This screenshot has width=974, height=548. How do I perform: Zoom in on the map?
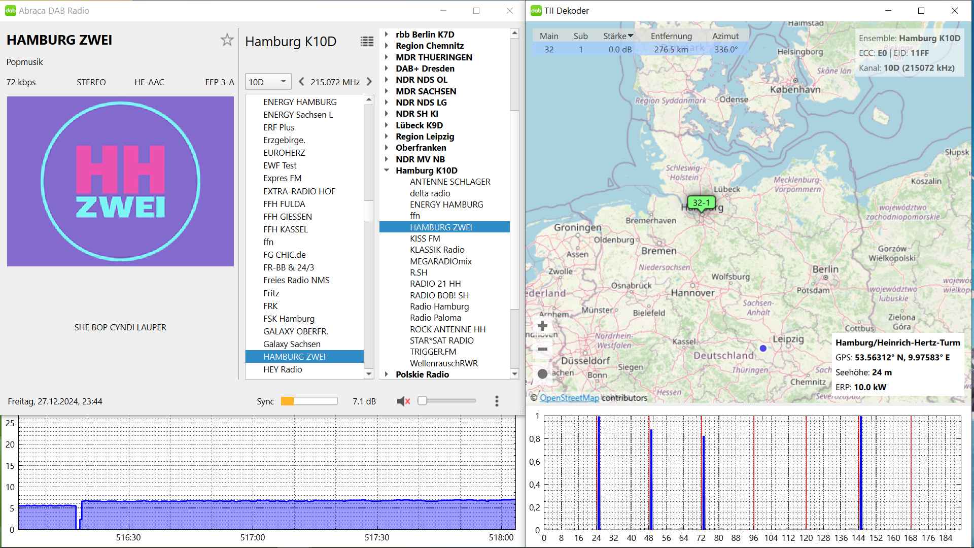click(x=542, y=326)
